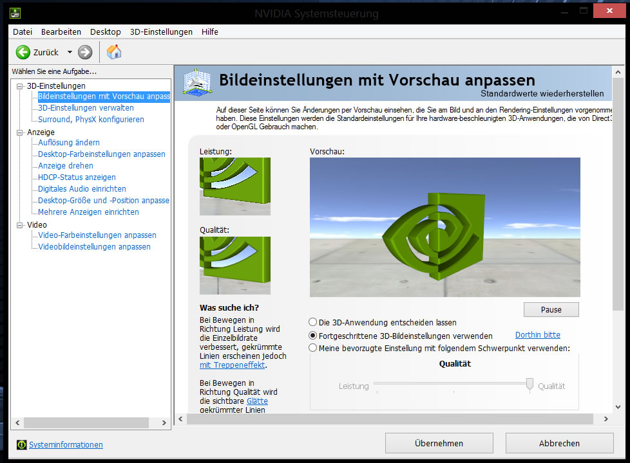Open the 3D-Einstellungen menu
The width and height of the screenshot is (630, 463).
161,32
